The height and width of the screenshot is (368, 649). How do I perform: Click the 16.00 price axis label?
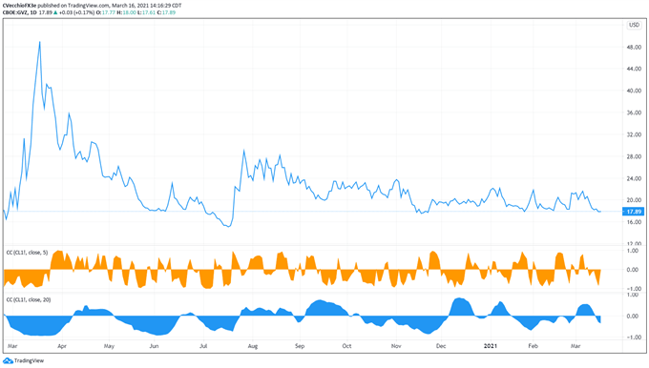(634, 222)
